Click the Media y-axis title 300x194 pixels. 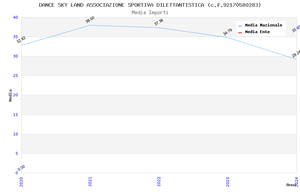pos(10,95)
